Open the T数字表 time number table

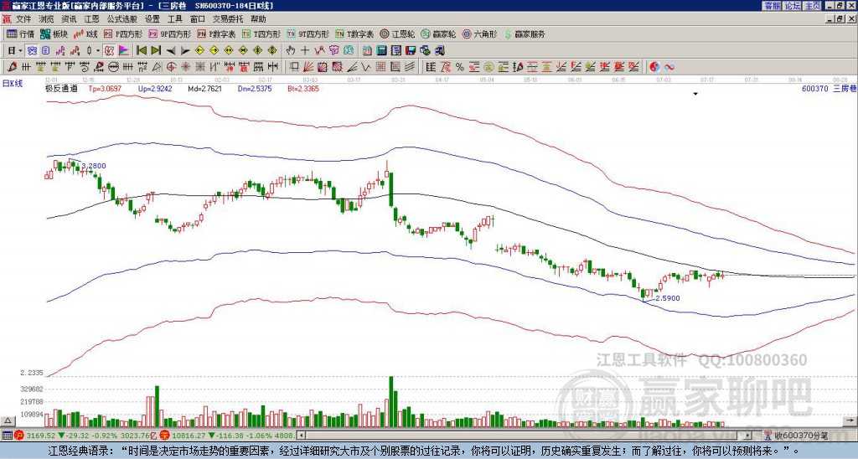click(354, 34)
